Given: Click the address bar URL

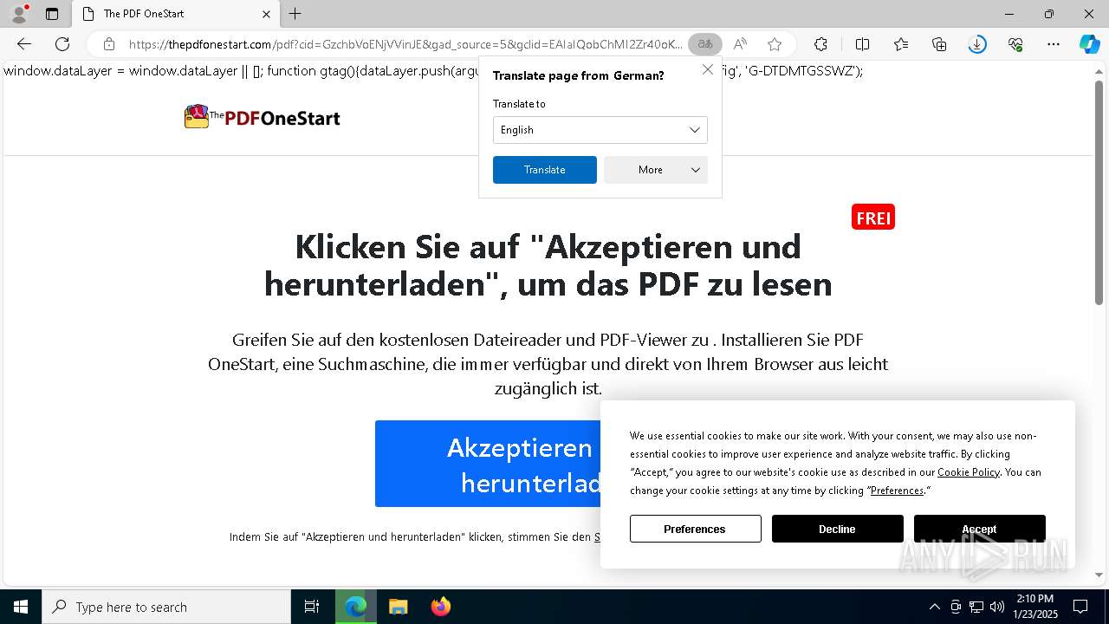Looking at the screenshot, I should pyautogui.click(x=405, y=44).
